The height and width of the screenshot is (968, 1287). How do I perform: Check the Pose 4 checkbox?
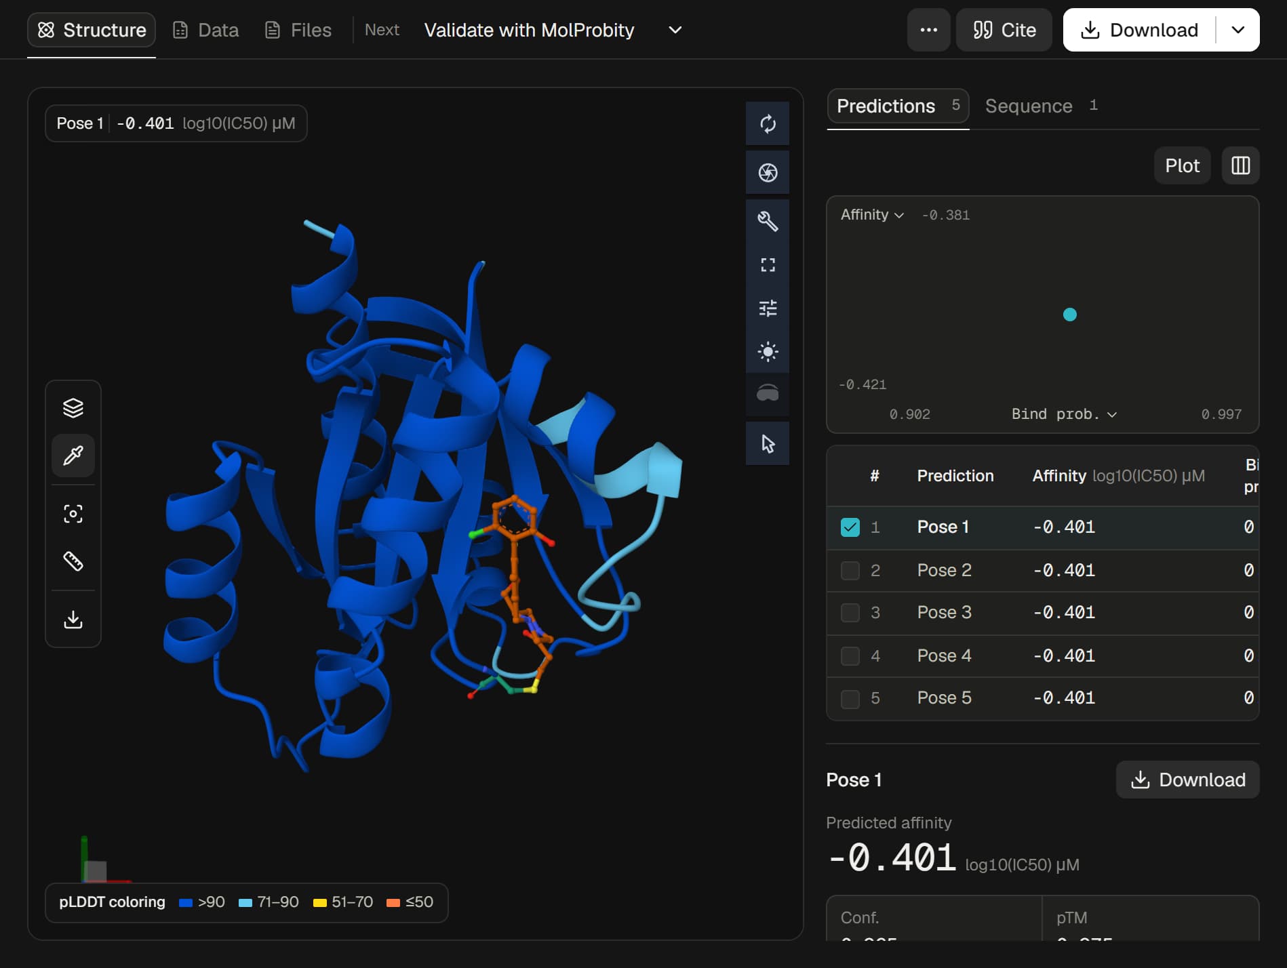click(x=850, y=656)
